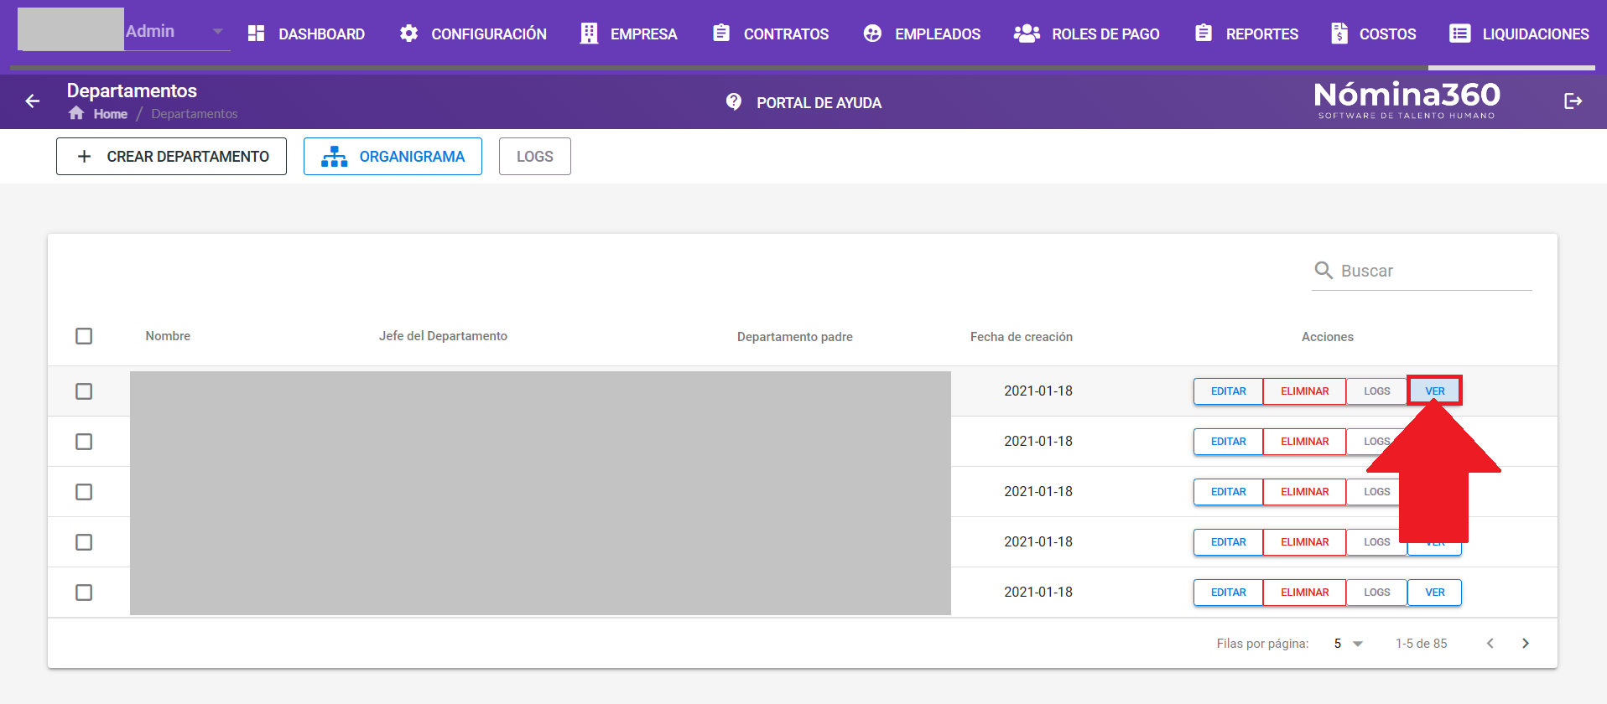Viewport: 1607px width, 704px height.
Task: Open the Configuración menu
Action: coord(473,34)
